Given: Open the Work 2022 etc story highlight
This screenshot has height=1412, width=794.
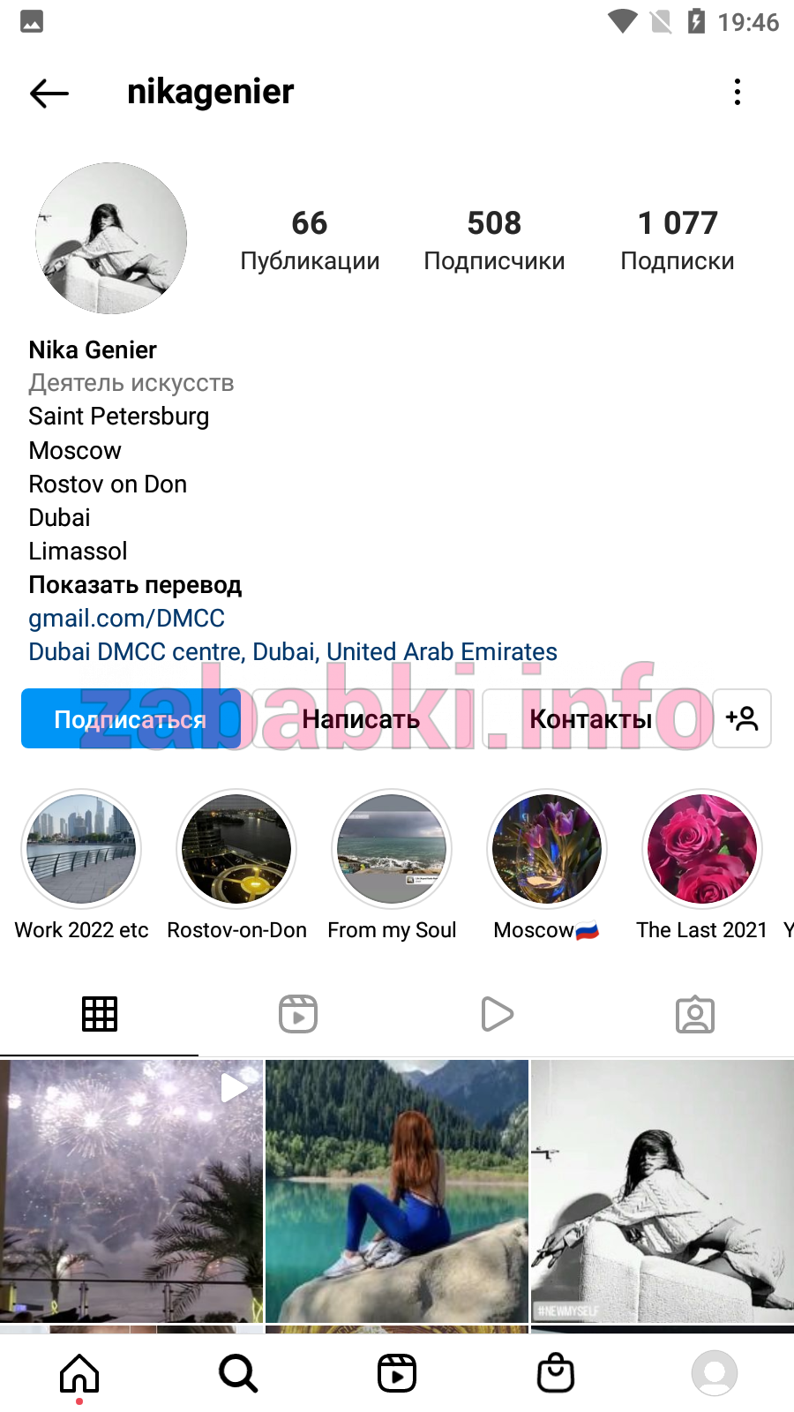Looking at the screenshot, I should tap(81, 866).
